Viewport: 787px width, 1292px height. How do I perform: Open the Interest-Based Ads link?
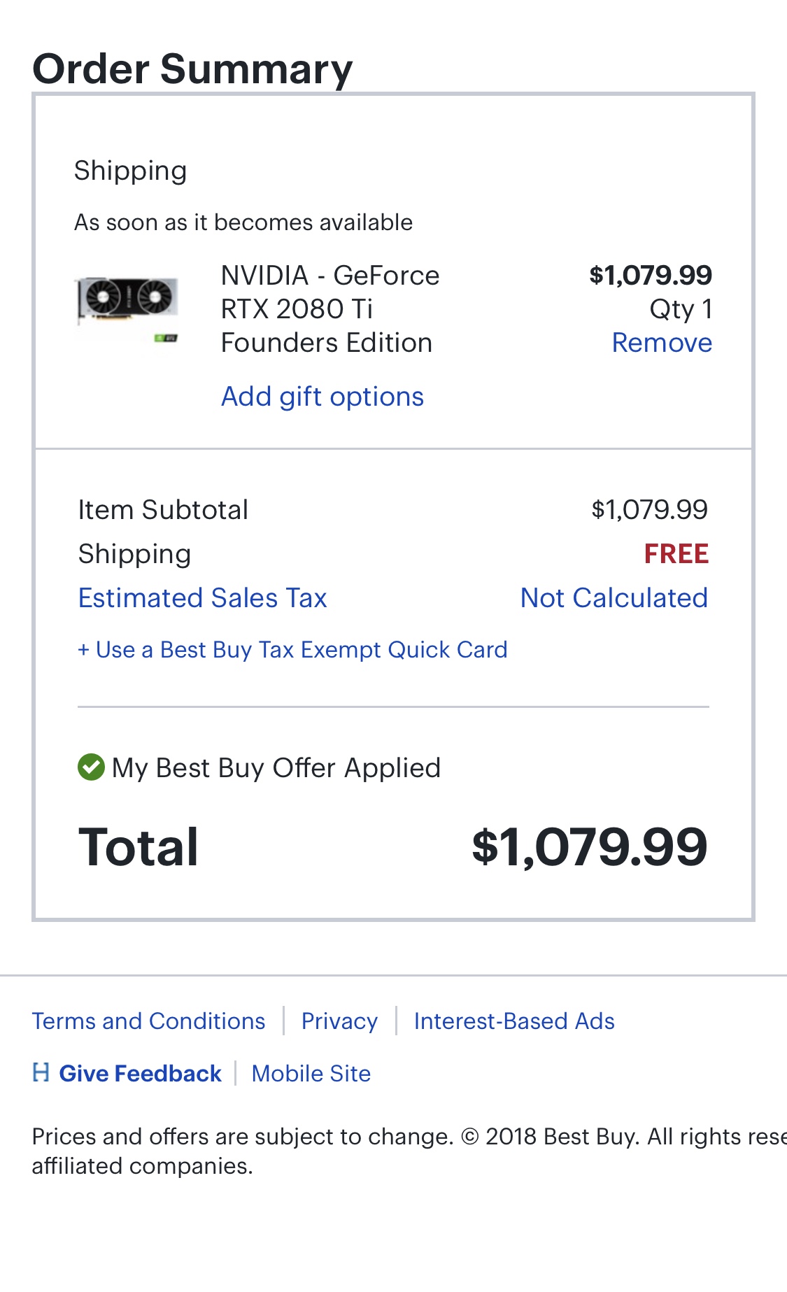(514, 1021)
